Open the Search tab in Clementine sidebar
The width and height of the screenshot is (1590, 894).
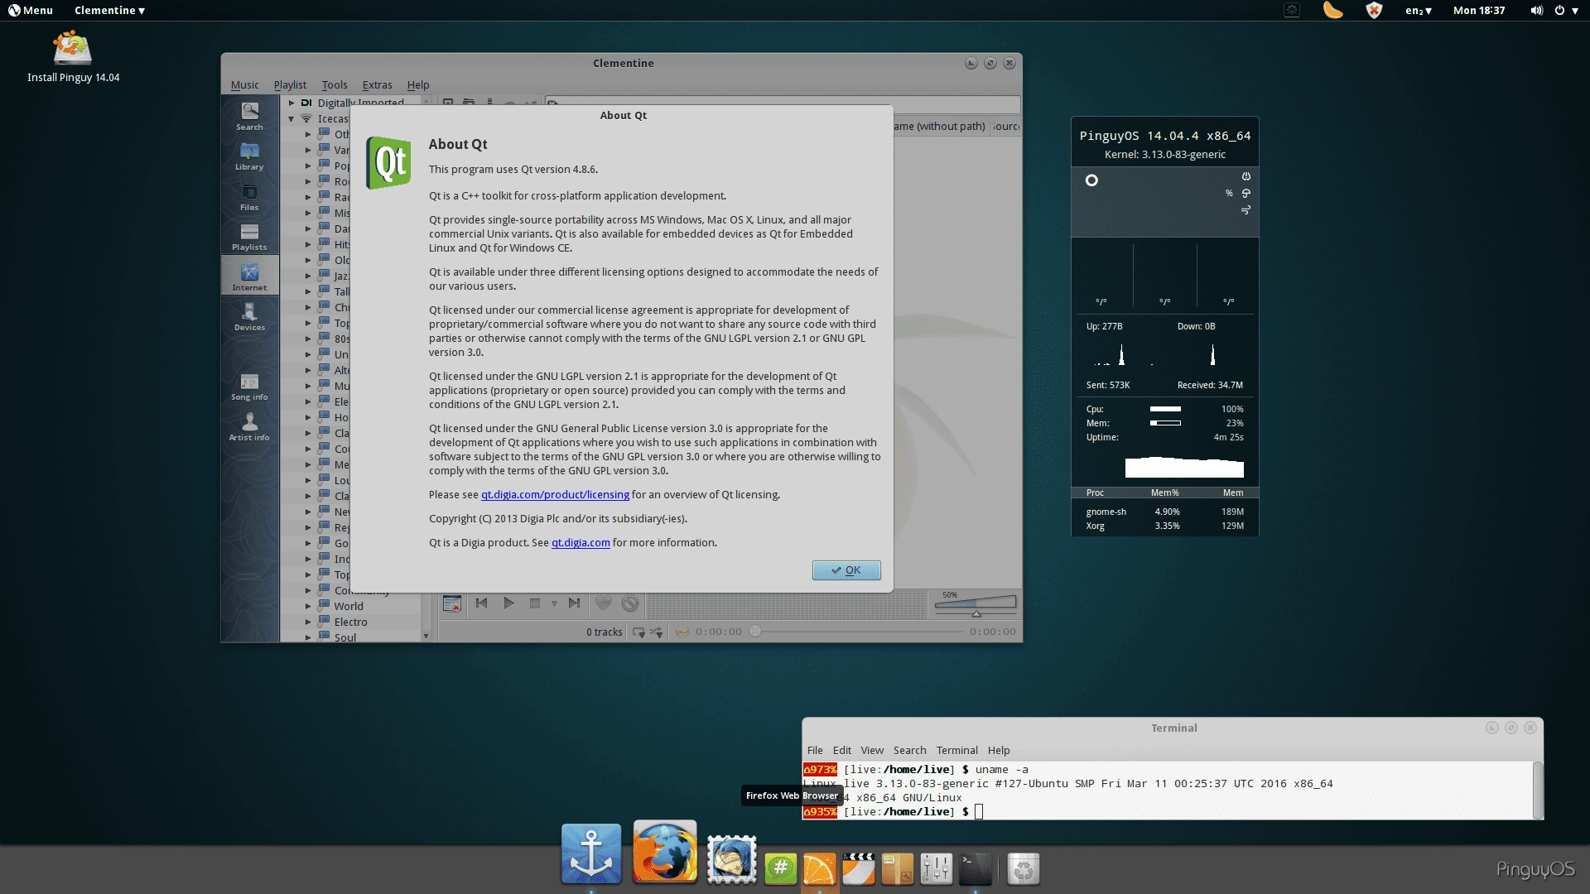tap(249, 116)
